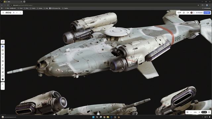Open the board options three-dot menu
The height and width of the screenshot is (119, 212).
[x=21, y=13]
